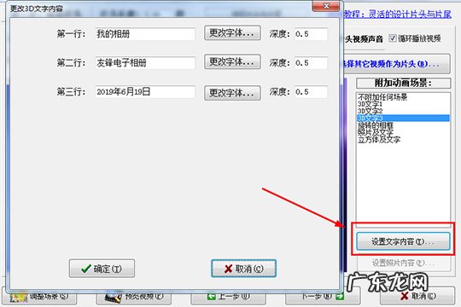This screenshot has width=461, height=307.
Task: Go to next step 下一步(N)
Action: (x=323, y=297)
